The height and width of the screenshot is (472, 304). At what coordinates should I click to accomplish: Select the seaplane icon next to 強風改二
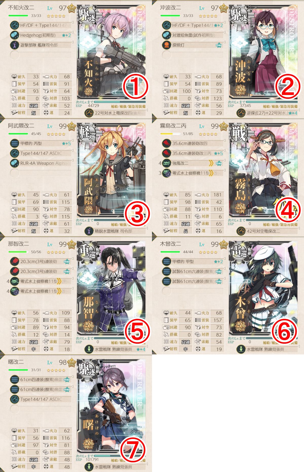pos(167,163)
